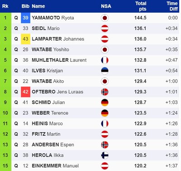Image resolution: width=181 pixels, height=171 pixels.
Task: Sort by Total pts column header
Action: pyautogui.click(x=141, y=6)
